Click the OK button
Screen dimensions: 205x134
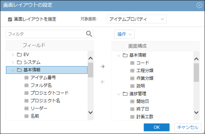[x=156, y=127]
